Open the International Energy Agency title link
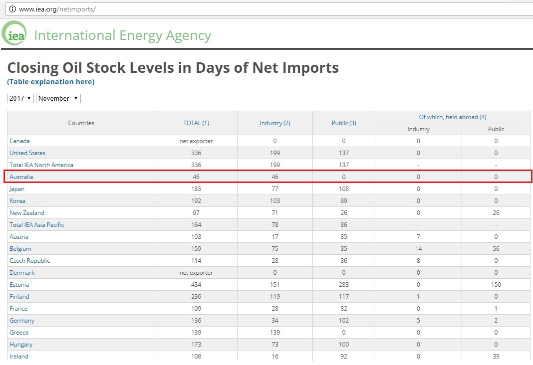Image resolution: width=533 pixels, height=365 pixels. tap(122, 35)
